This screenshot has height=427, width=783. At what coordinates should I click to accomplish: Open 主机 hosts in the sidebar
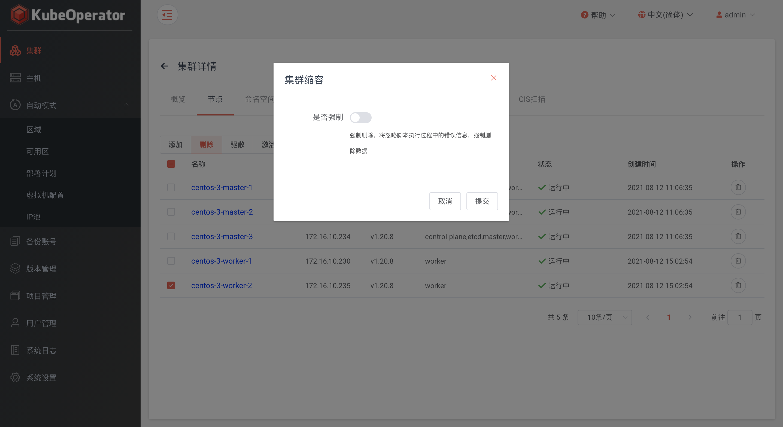[x=34, y=78]
